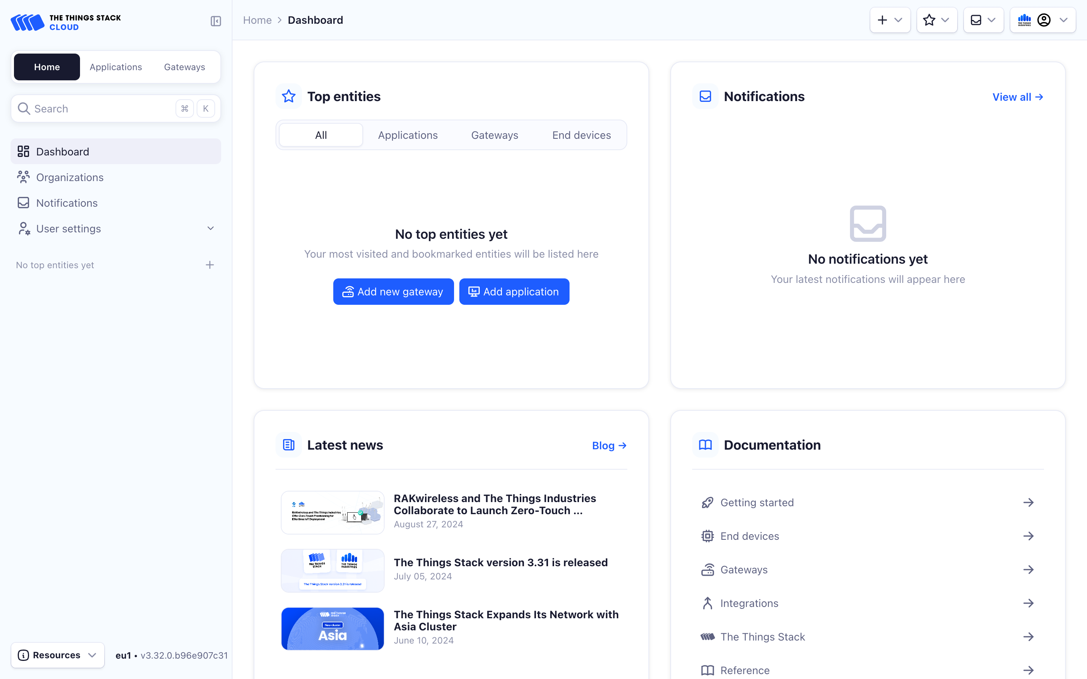Open the Asia Cluster news thumbnail

(333, 628)
